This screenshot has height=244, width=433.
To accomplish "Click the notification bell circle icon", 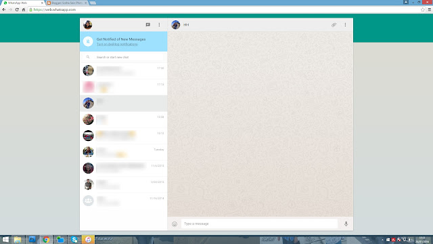I will pyautogui.click(x=88, y=41).
